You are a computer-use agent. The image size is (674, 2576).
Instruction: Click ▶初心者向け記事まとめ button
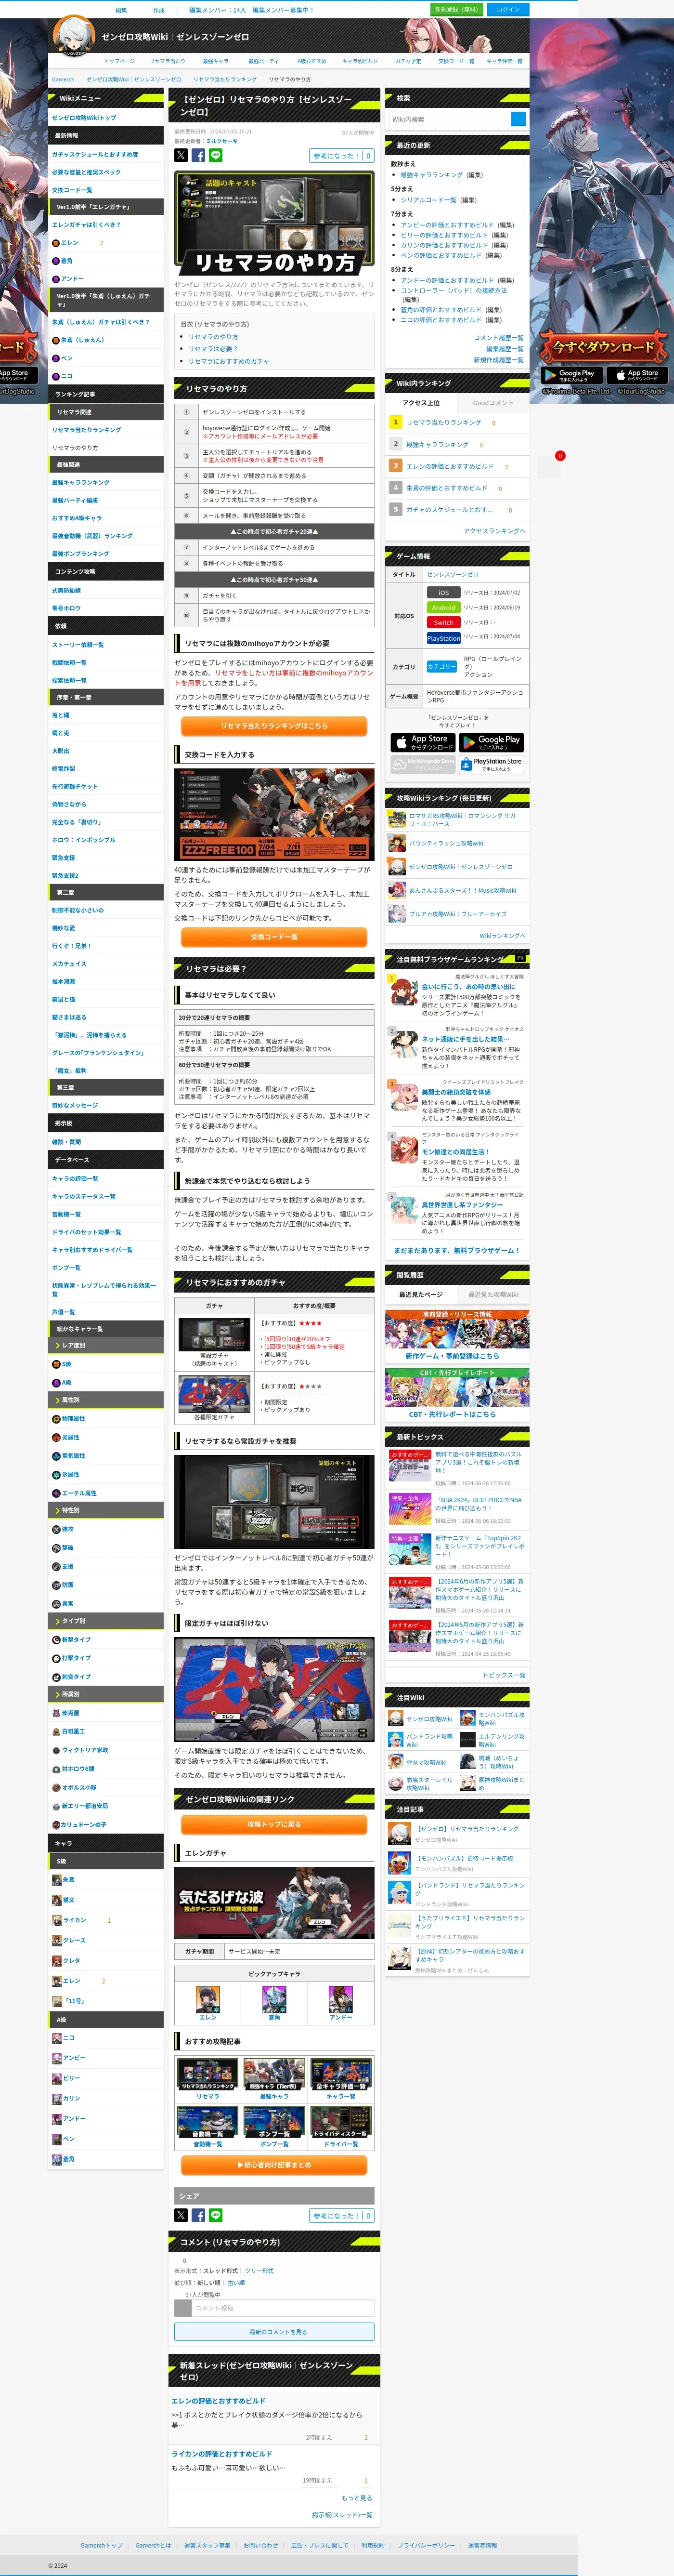pyautogui.click(x=274, y=2164)
